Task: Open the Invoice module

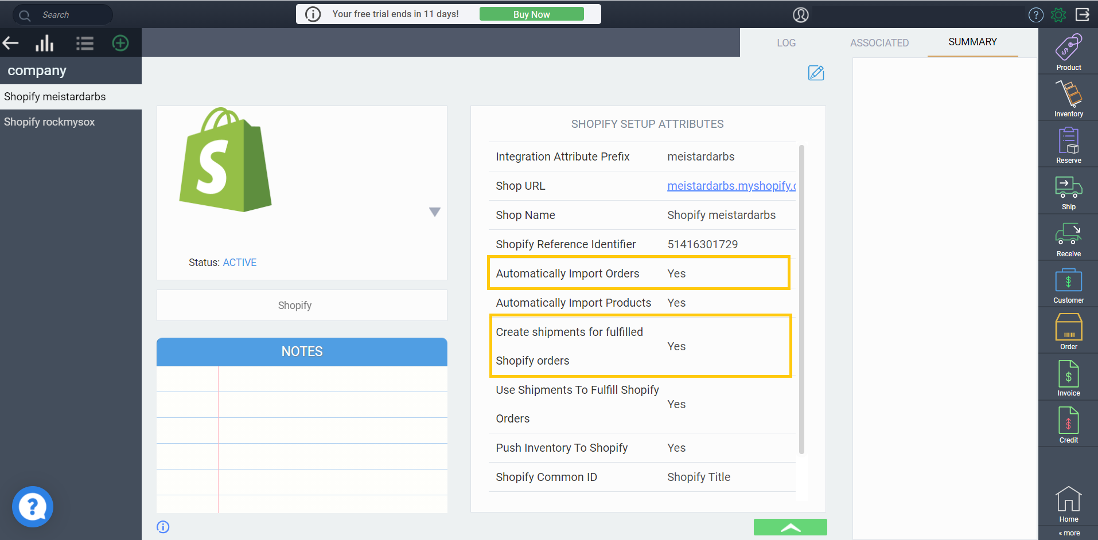Action: point(1068,377)
